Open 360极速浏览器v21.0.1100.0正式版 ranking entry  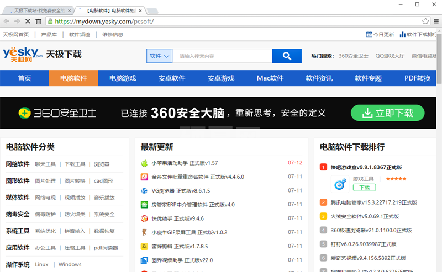coord(371,230)
